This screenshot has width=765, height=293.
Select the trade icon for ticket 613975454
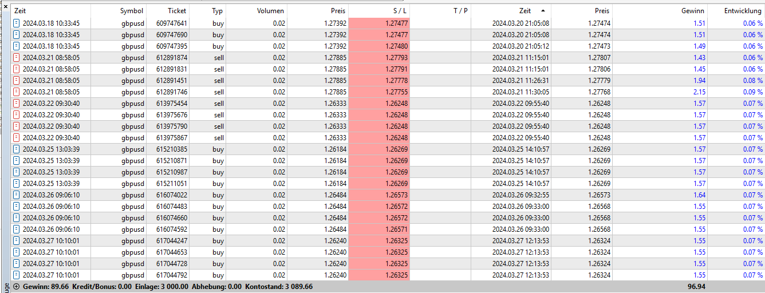17,104
